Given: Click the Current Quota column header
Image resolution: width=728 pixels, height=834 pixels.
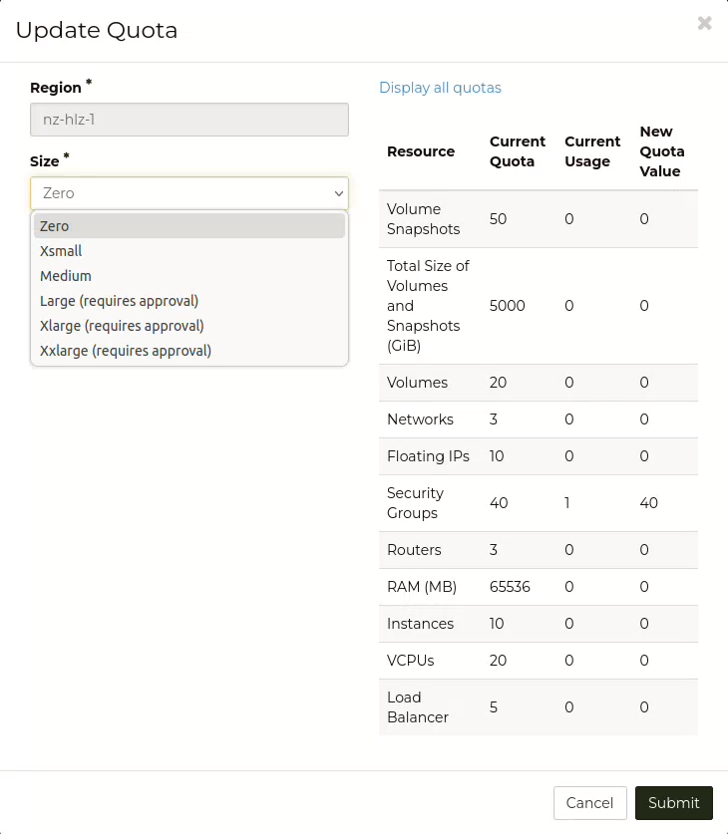Looking at the screenshot, I should click(x=517, y=151).
